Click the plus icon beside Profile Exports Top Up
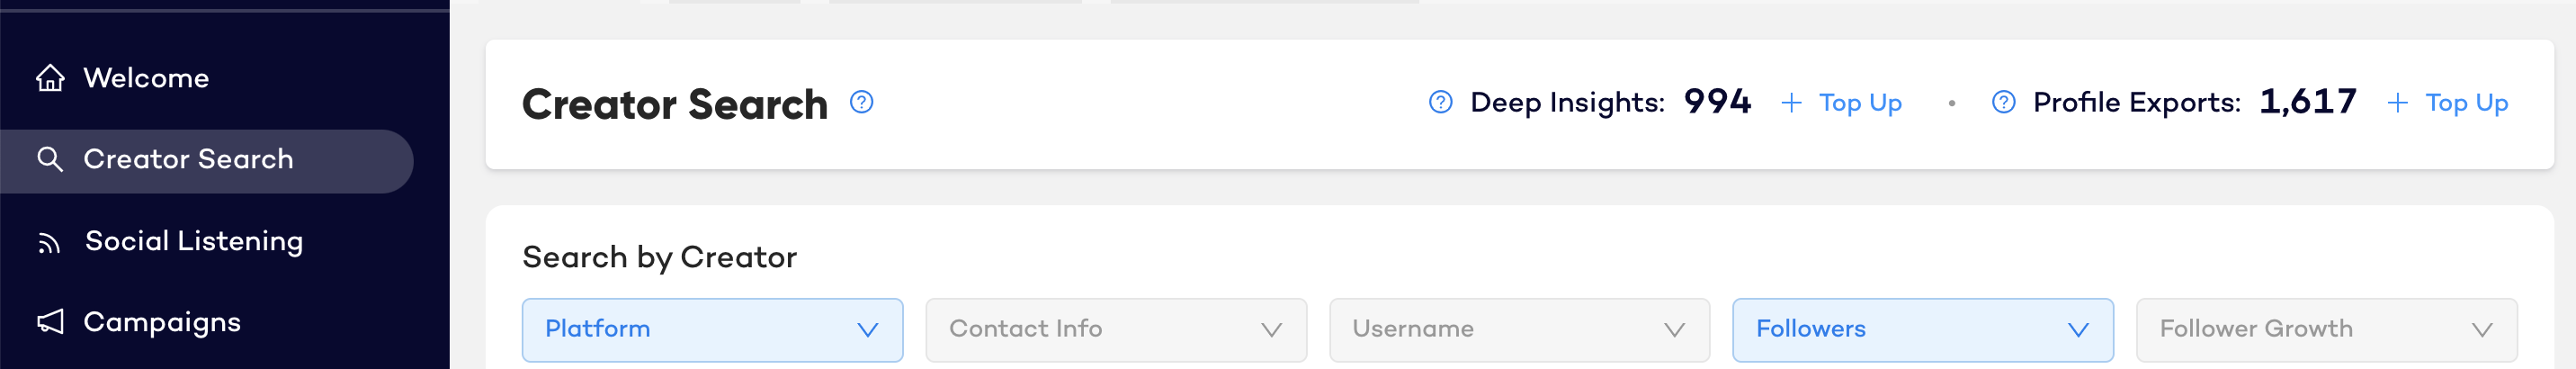The height and width of the screenshot is (369, 2576). (x=2397, y=103)
